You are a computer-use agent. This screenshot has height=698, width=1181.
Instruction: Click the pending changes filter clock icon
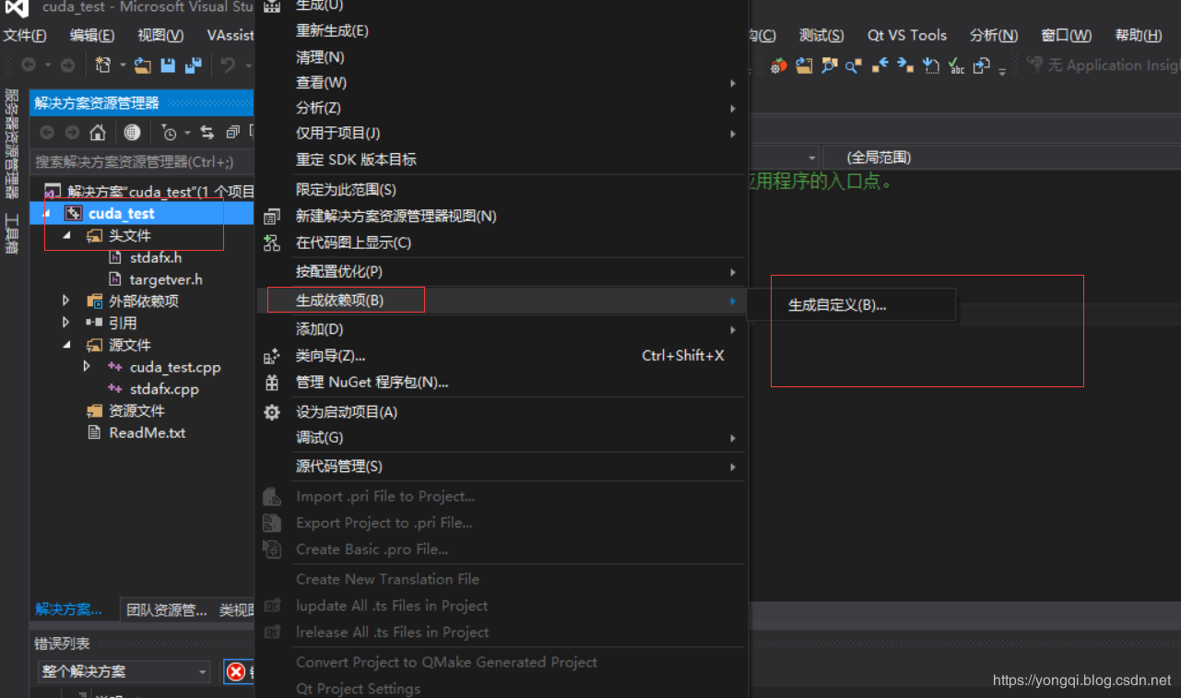(170, 132)
